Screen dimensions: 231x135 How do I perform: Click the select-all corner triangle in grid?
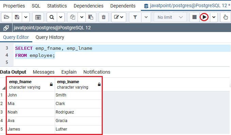4,88
